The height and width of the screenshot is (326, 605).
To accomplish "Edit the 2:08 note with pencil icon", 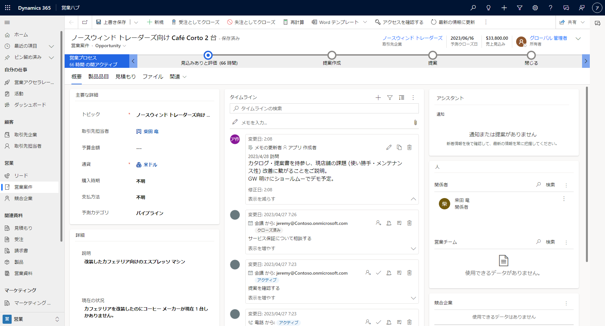I will (389, 147).
